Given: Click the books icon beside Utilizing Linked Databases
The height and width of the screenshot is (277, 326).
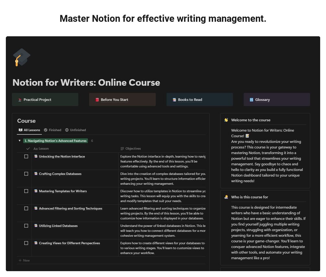Looking at the screenshot, I should [x=36, y=225].
